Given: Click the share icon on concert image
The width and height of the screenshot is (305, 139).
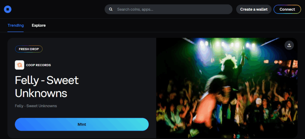Looking at the screenshot, I should click(289, 45).
